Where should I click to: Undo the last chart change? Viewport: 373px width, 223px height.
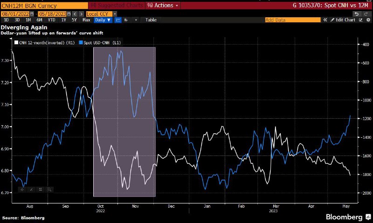[x=356, y=14]
